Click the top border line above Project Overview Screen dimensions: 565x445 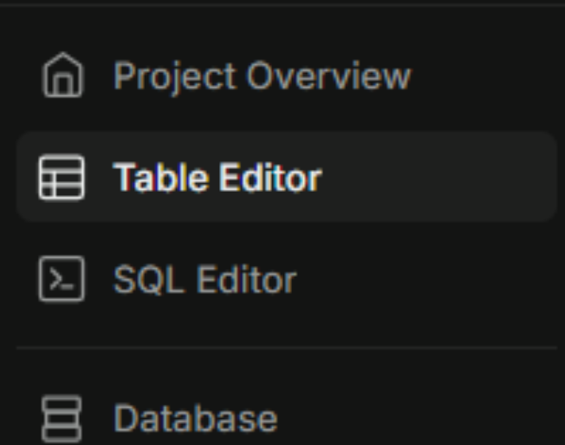282,5
